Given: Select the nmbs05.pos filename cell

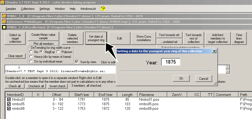Looking at the screenshot, I should point(149,104).
